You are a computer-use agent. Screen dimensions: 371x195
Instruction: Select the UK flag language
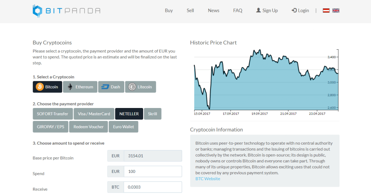[x=336, y=11]
